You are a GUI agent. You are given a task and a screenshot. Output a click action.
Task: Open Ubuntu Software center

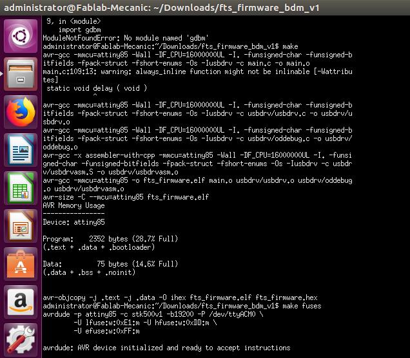[21, 264]
